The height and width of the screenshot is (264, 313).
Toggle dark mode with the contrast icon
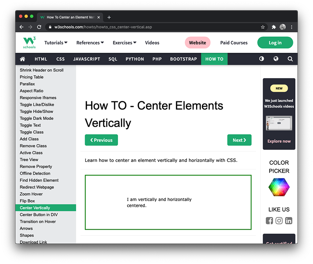pos(261,59)
